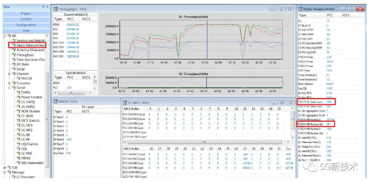Select the PCC CW0 RB Count value 427198
This screenshot has width=370, height=183.
247,163
